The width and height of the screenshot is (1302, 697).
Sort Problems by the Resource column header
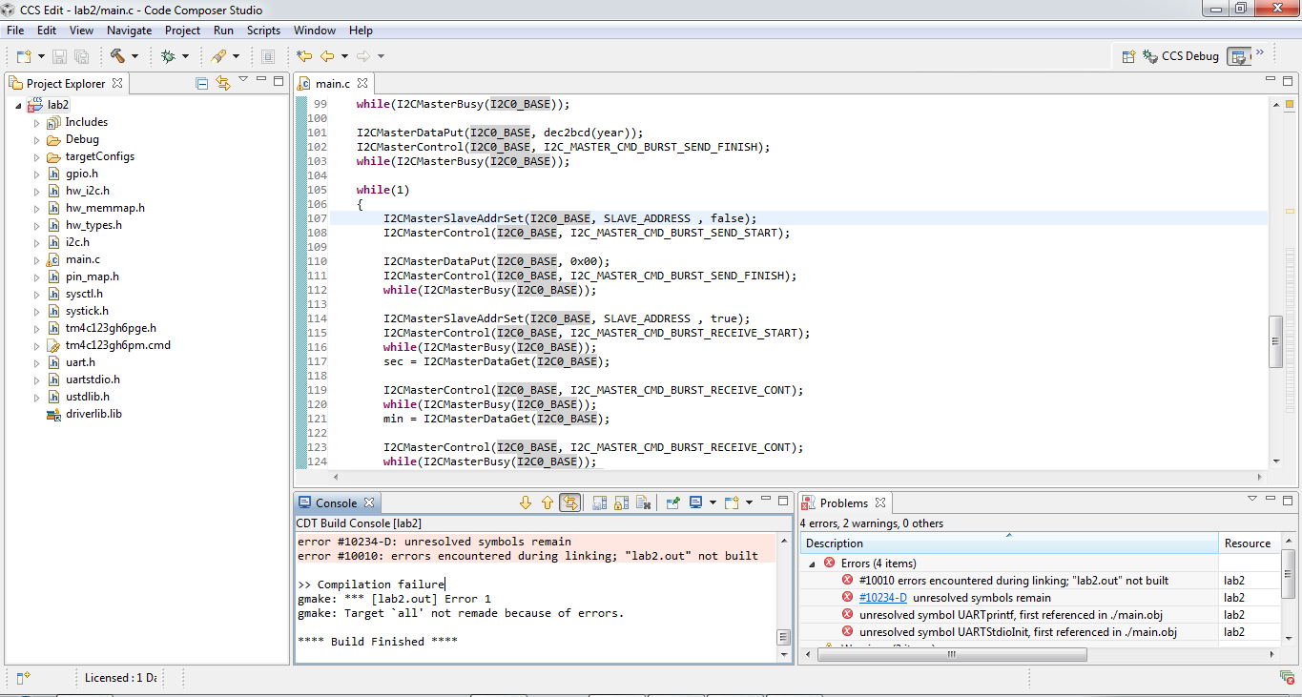[x=1247, y=543]
